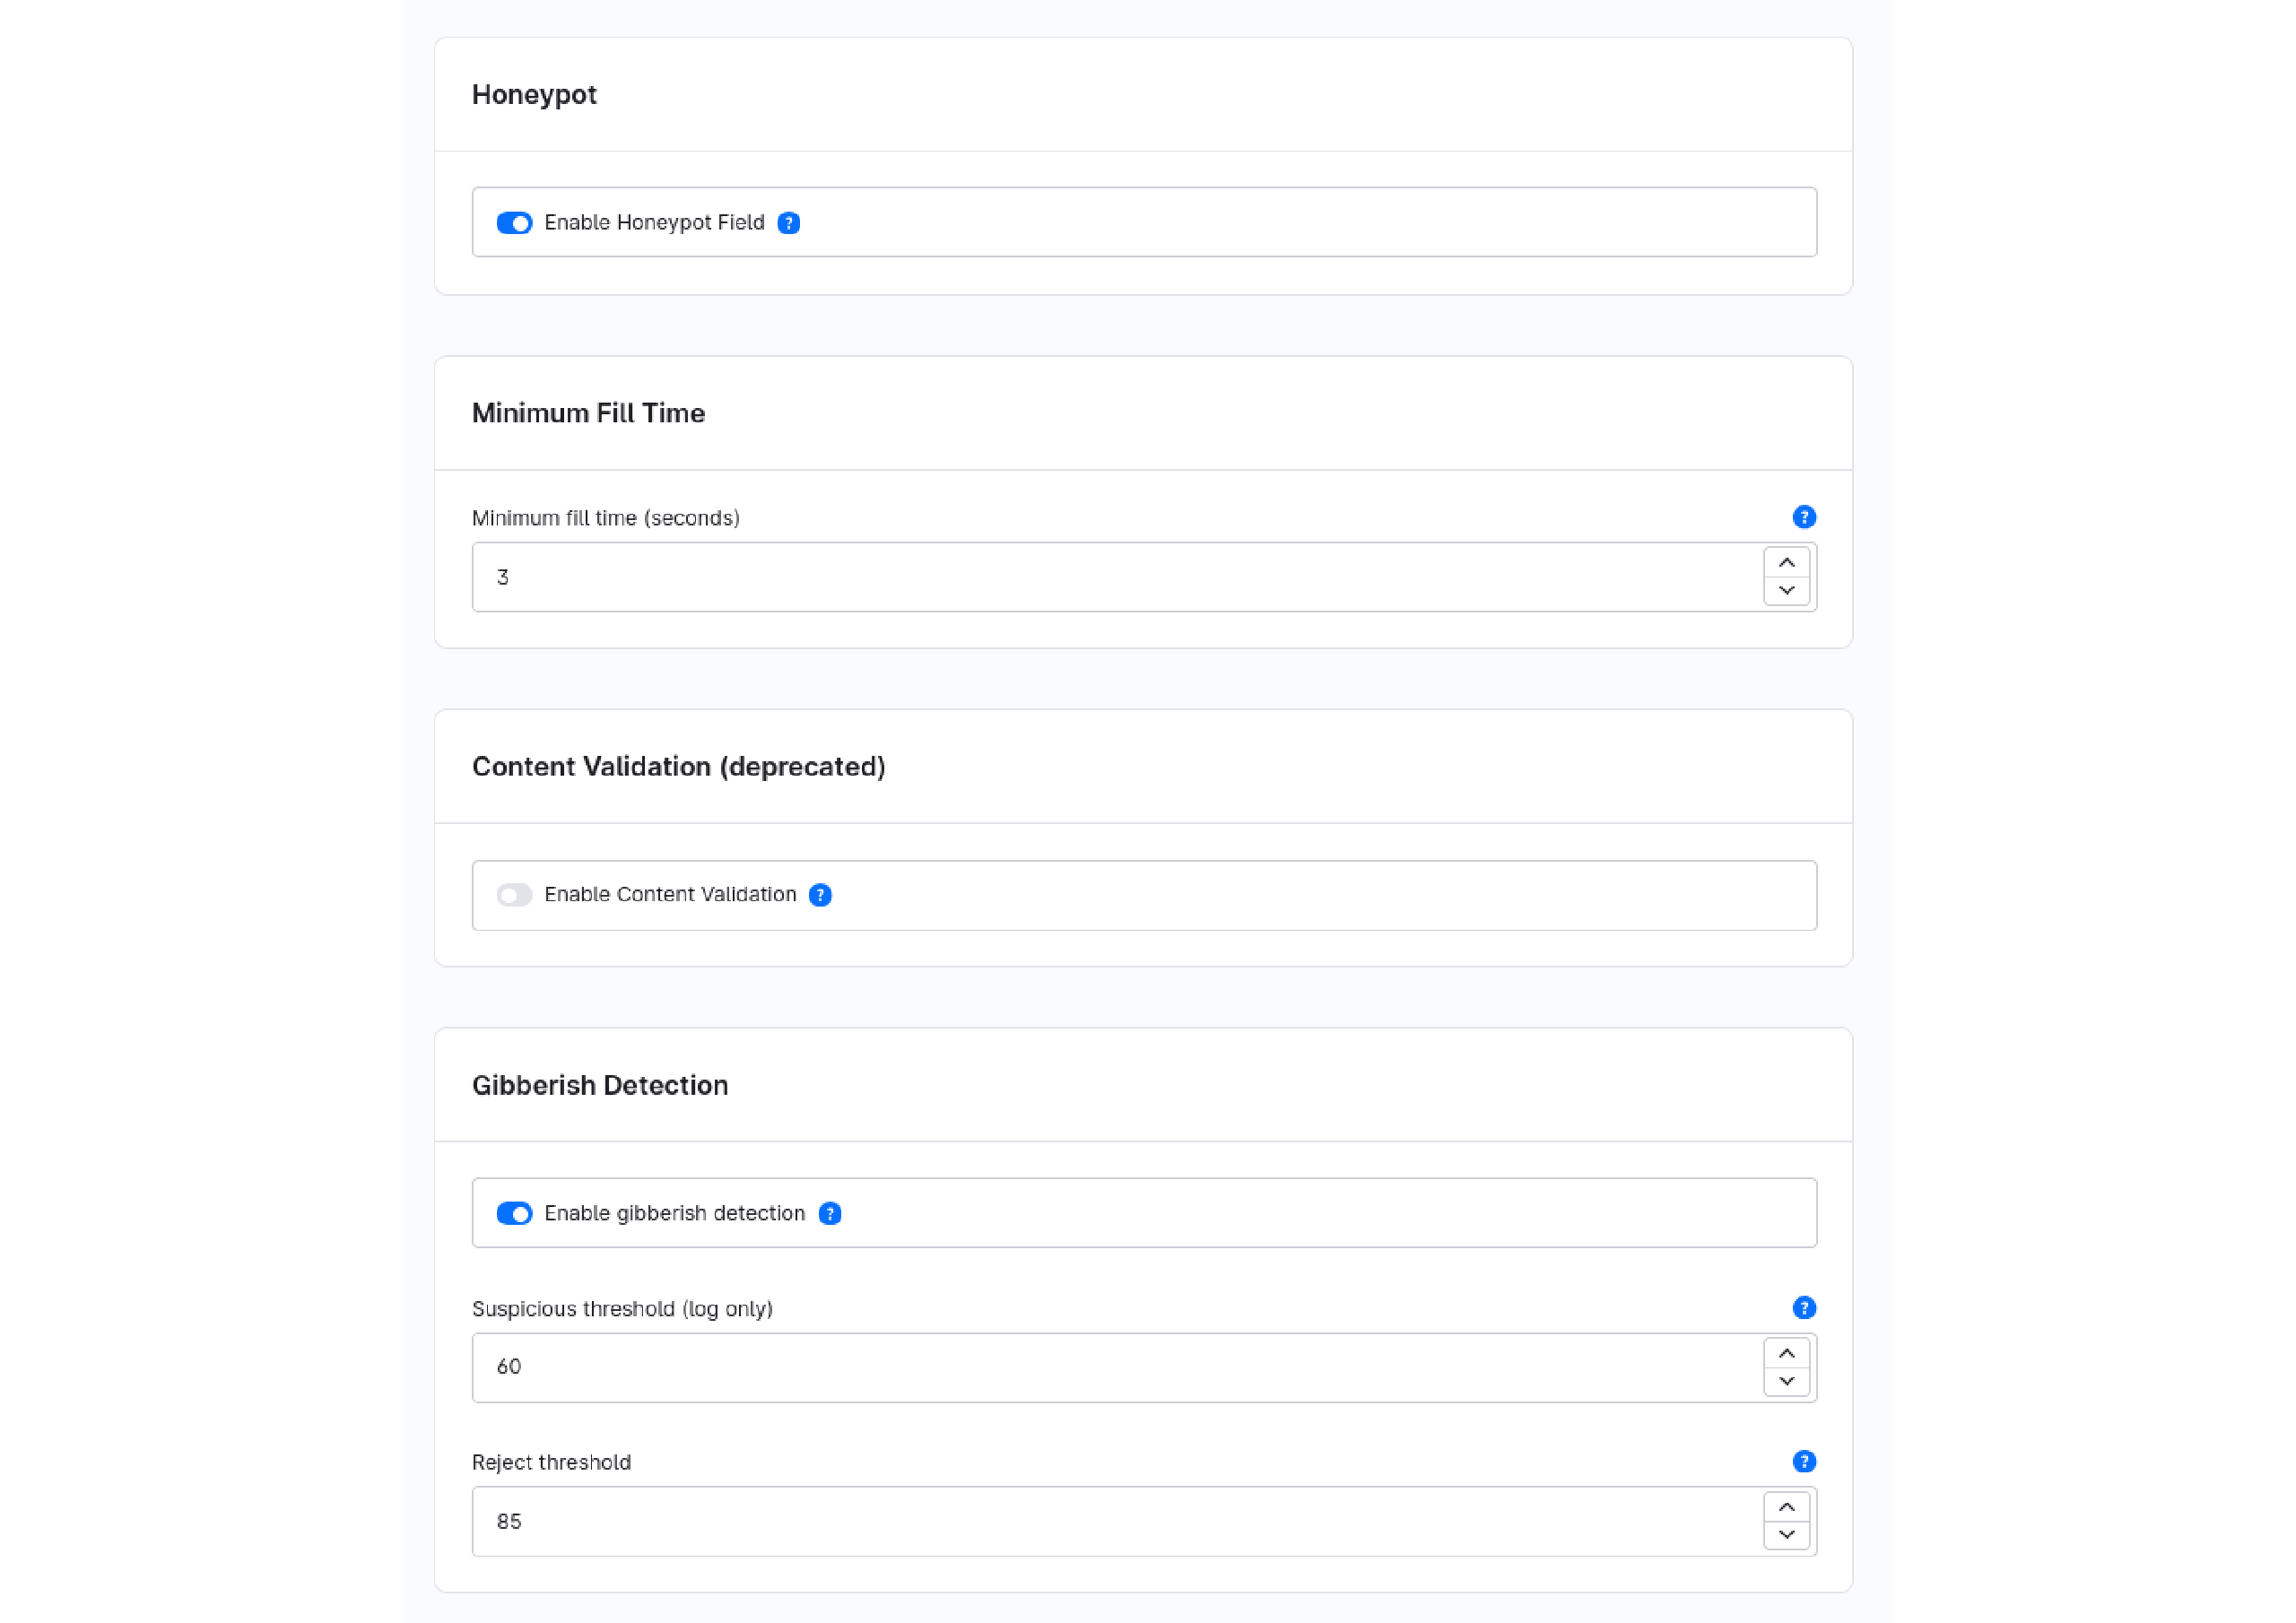The image size is (2296, 1623).
Task: Show help for Enable gibberish detection
Action: pos(830,1213)
